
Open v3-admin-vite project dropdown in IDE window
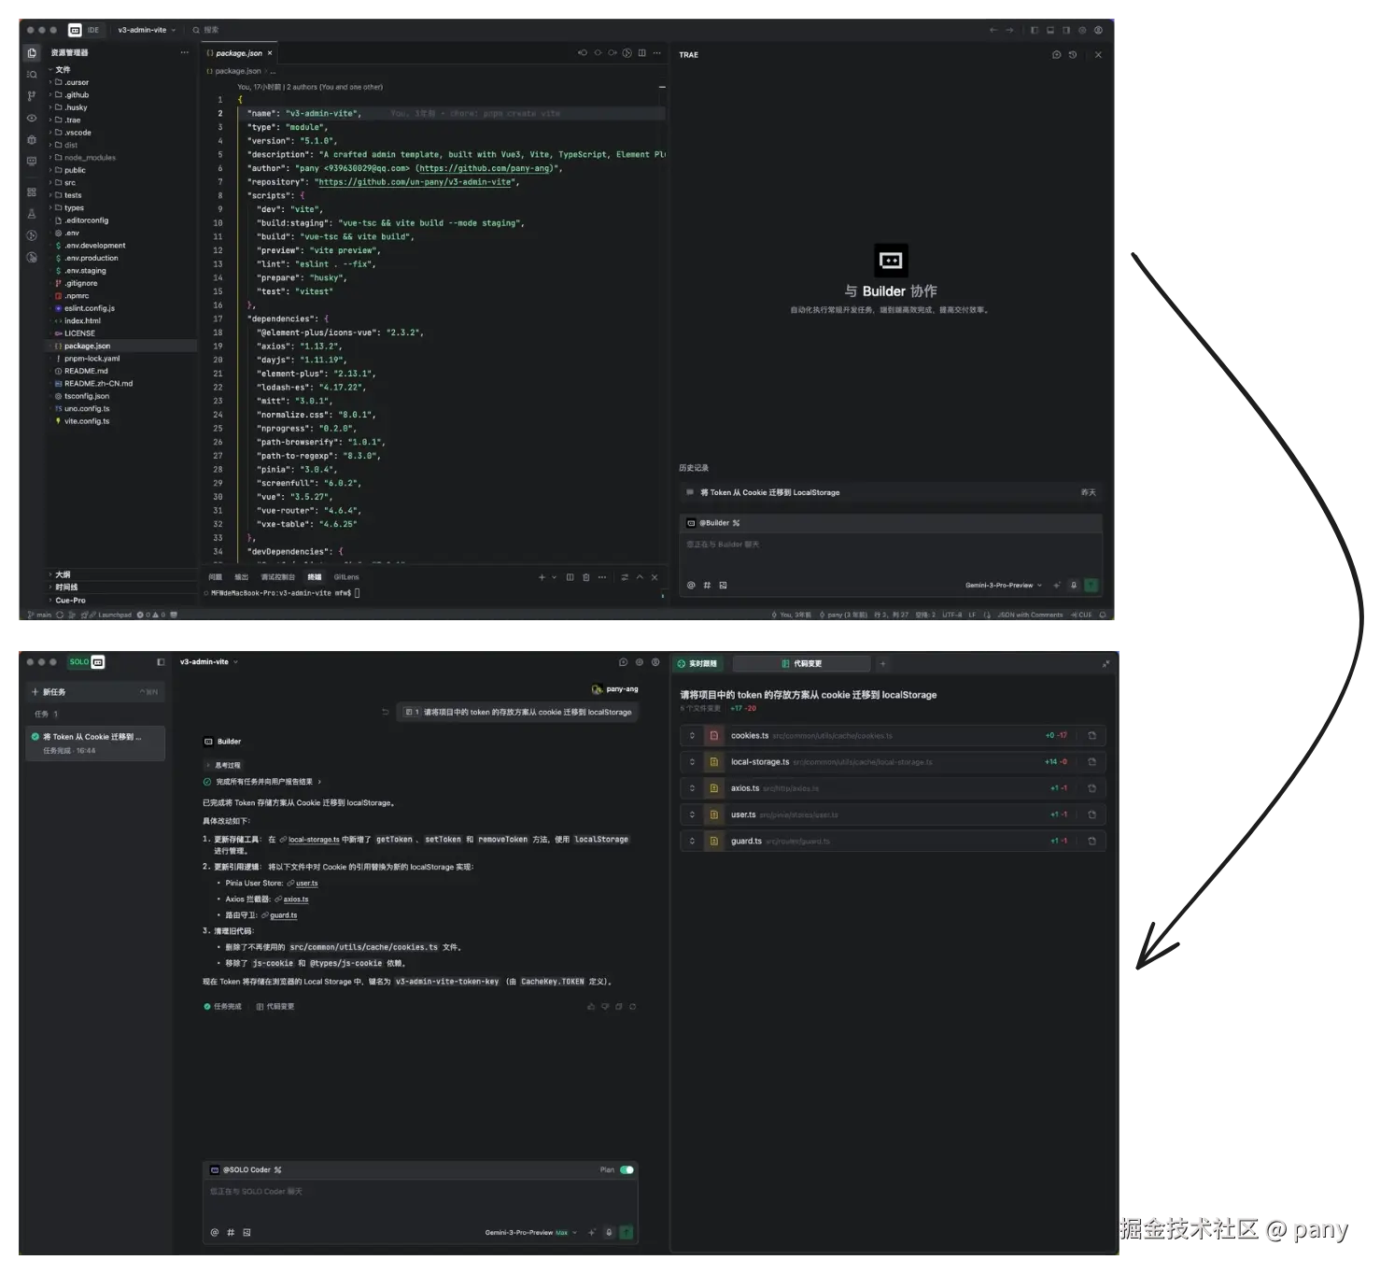147,30
